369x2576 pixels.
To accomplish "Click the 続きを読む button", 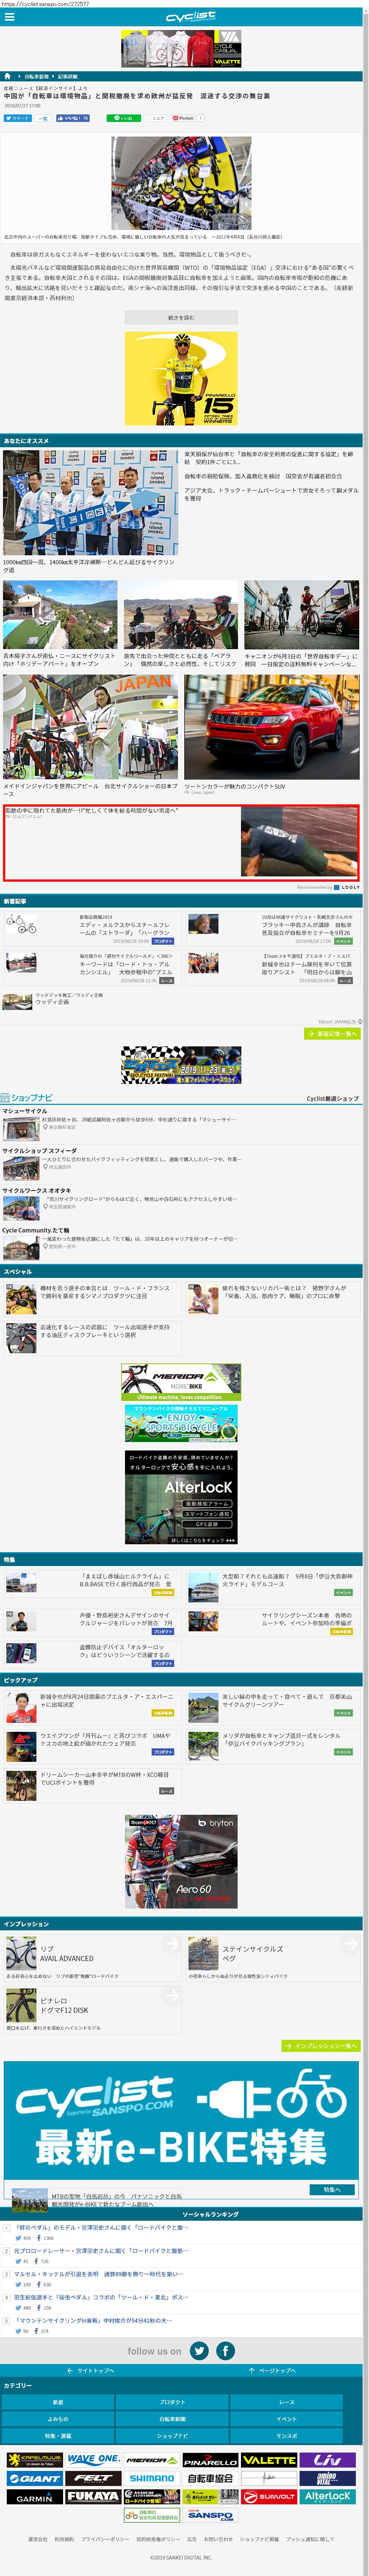I will tap(181, 317).
